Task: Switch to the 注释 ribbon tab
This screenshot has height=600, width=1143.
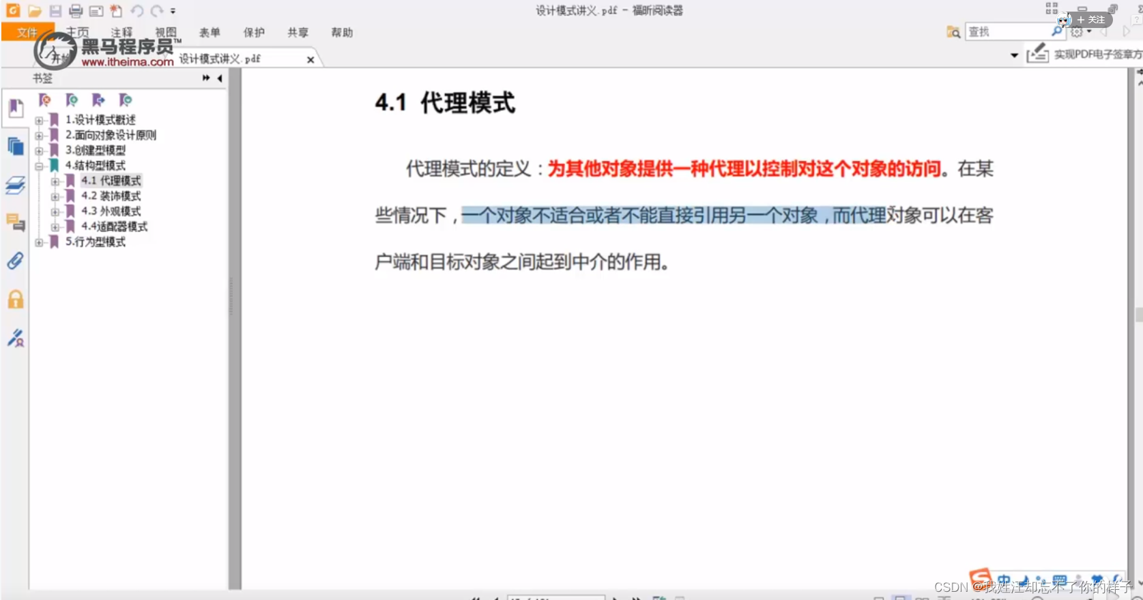Action: (121, 32)
